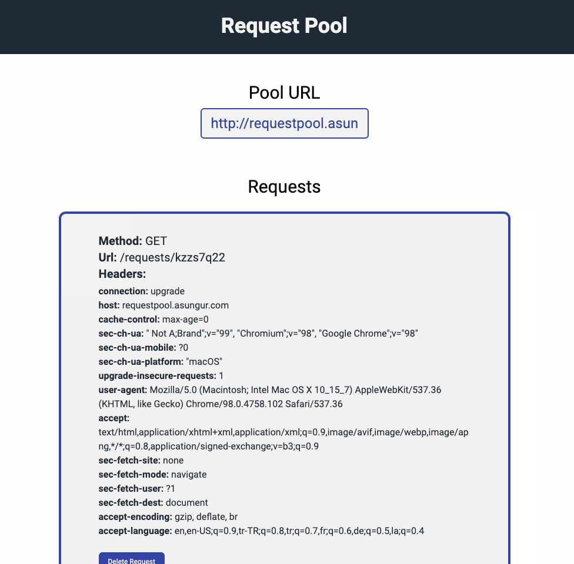Click the Request Pool header title
Image resolution: width=574 pixels, height=564 pixels.
[284, 26]
